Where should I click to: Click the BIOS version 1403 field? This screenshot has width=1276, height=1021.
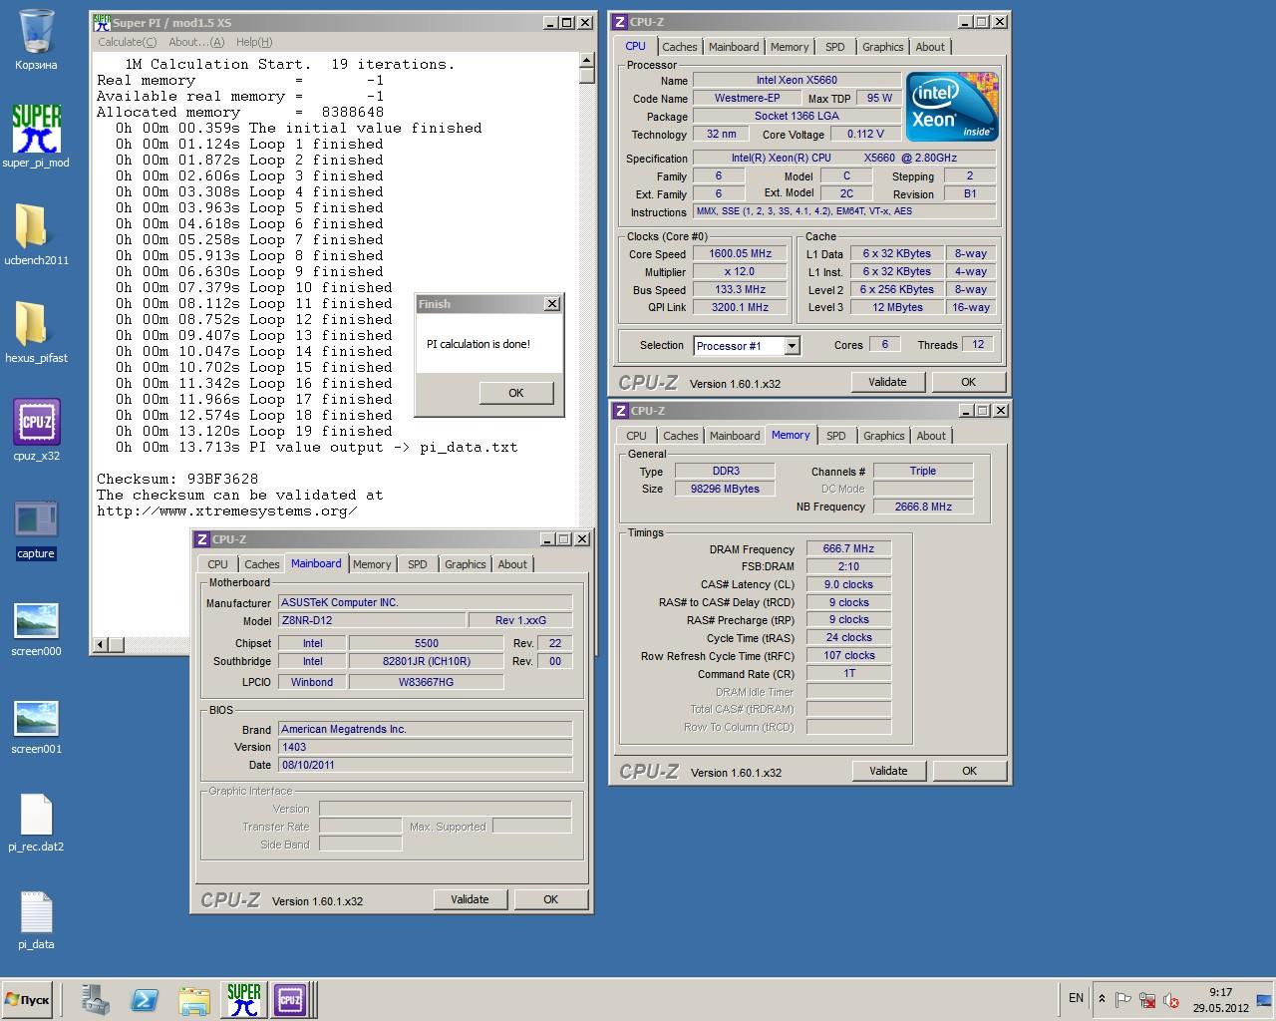pos(425,747)
